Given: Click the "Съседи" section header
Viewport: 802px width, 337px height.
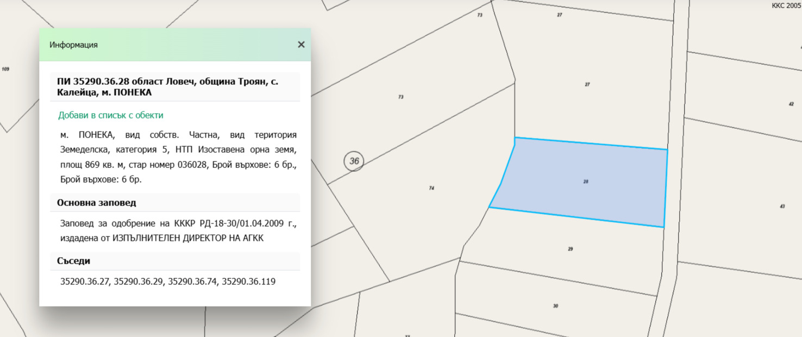Looking at the screenshot, I should pos(74,260).
